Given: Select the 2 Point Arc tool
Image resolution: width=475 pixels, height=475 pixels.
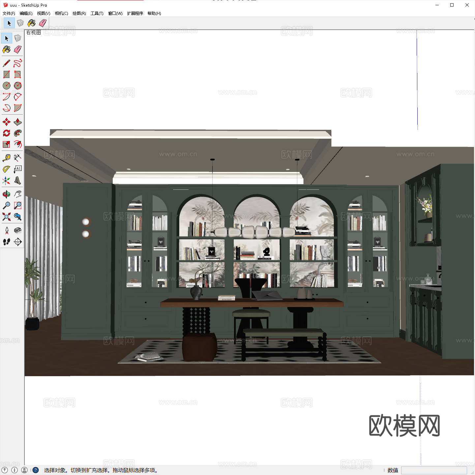Looking at the screenshot, I should pos(18,97).
